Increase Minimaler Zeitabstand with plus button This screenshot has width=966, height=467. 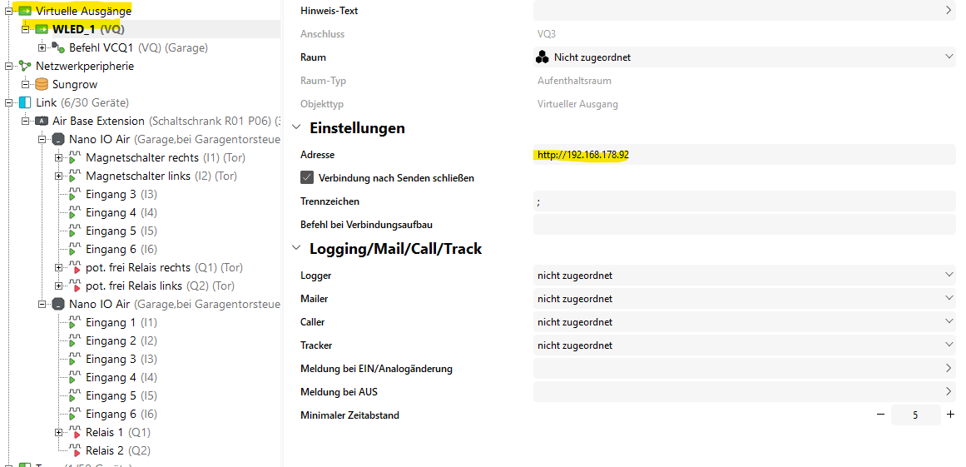pos(950,415)
